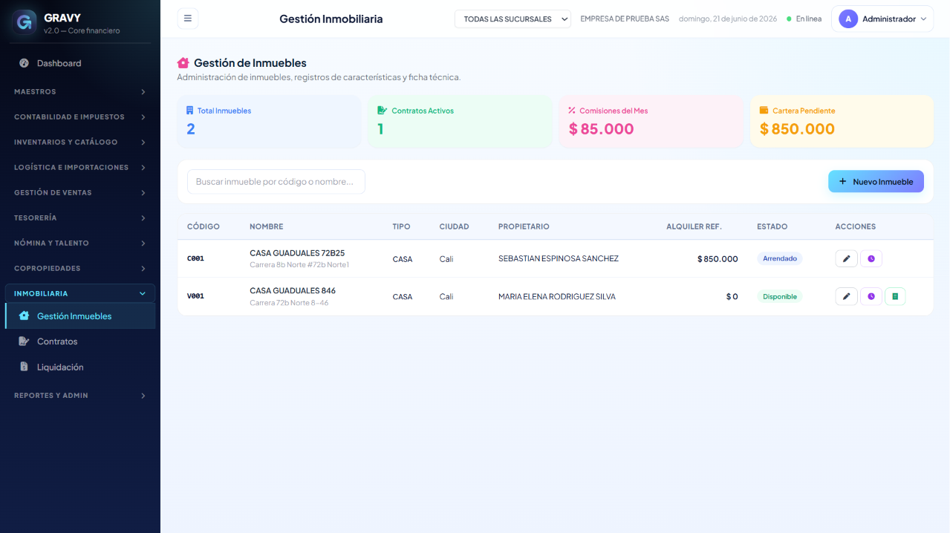Expand GESTIÓN DE VENTAS section
Viewport: 950px width, 533px height.
pos(80,192)
